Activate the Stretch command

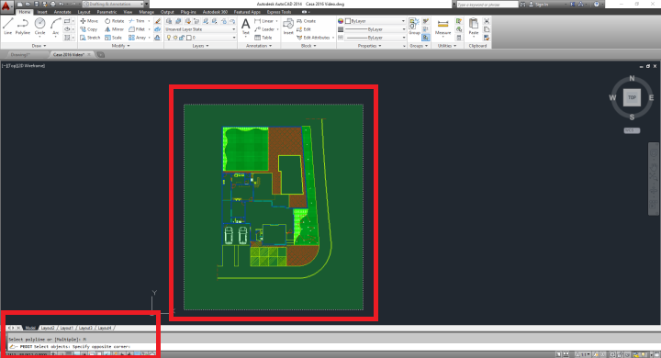click(x=90, y=38)
